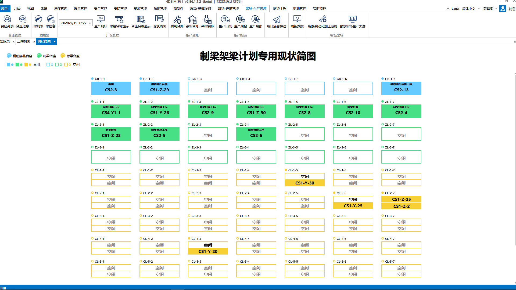Open 梁列表 beam list tool
516x290 pixels.
(38, 21)
